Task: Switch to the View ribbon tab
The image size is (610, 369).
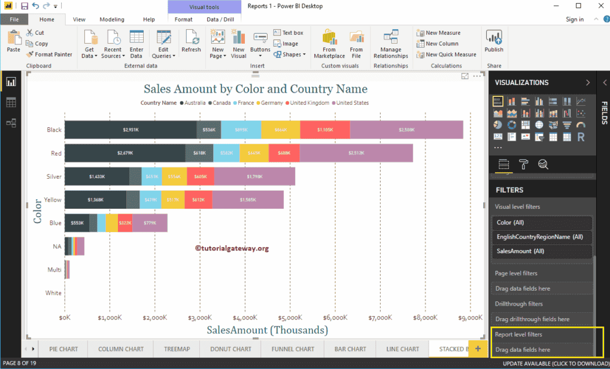Action: point(78,19)
